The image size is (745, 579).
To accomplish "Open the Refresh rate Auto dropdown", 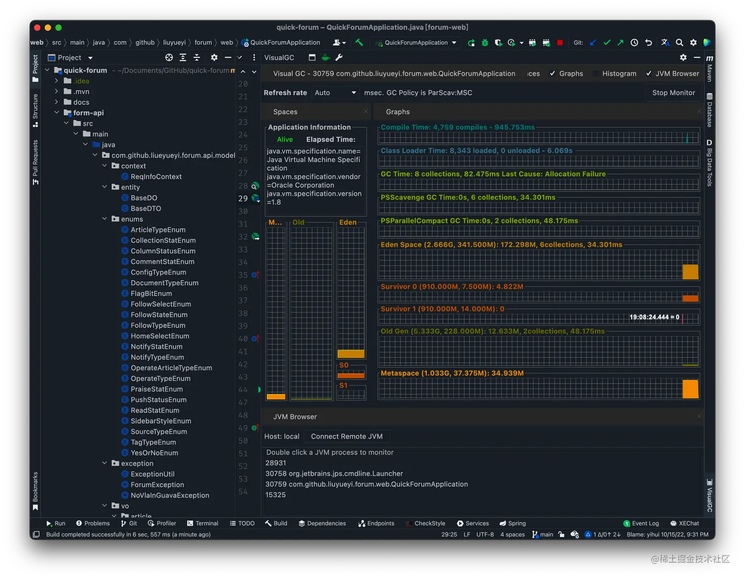I will 335,93.
